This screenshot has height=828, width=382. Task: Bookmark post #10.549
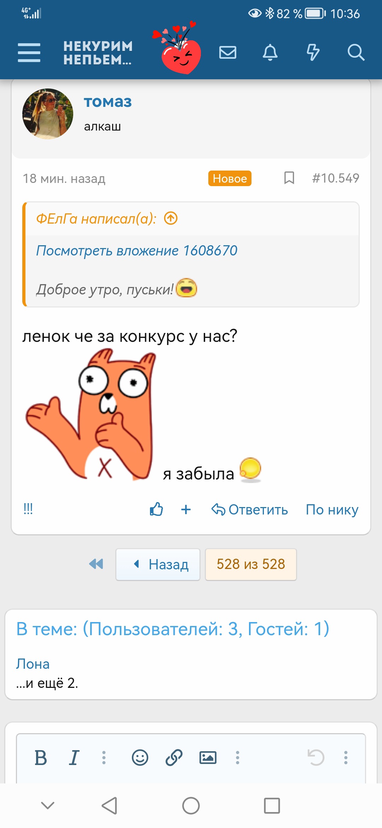(x=289, y=178)
